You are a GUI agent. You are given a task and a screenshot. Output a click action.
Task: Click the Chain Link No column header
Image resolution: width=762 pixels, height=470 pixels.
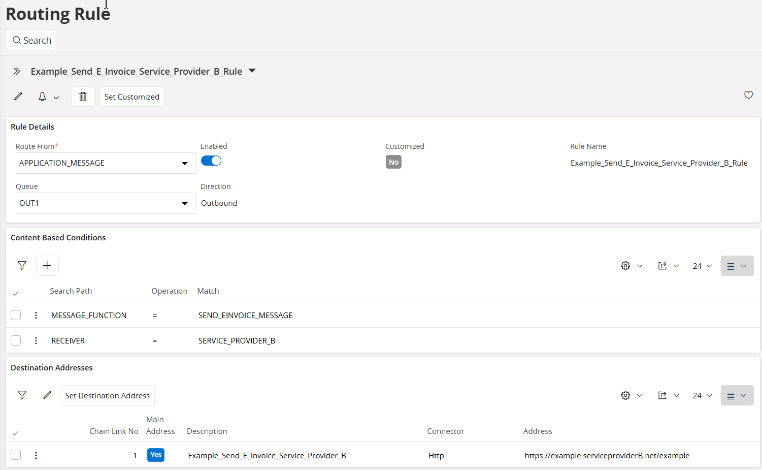(114, 431)
